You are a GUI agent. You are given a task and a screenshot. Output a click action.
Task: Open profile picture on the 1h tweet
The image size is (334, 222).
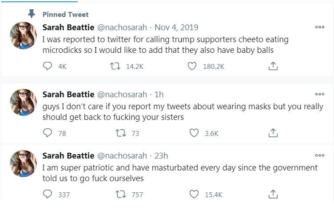click(24, 102)
